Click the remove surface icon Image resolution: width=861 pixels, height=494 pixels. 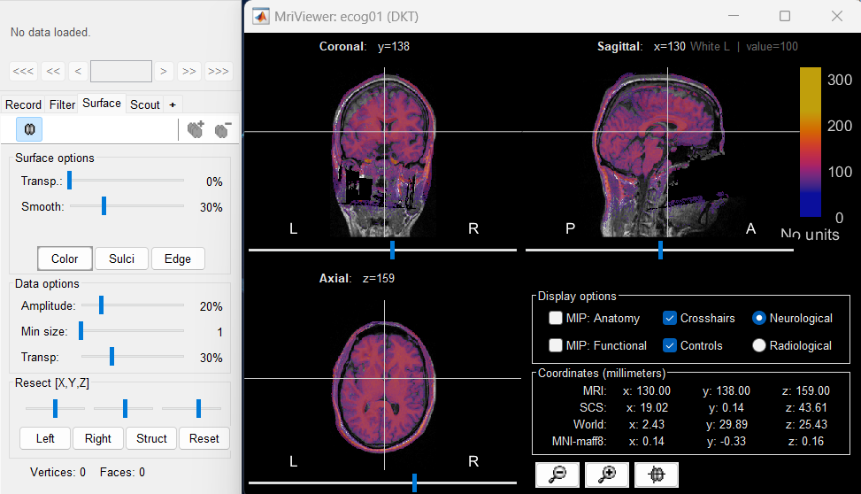coord(222,129)
